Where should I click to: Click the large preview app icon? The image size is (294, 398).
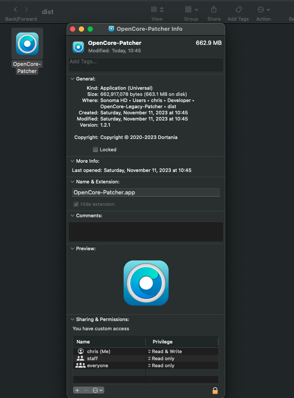pos(146,283)
